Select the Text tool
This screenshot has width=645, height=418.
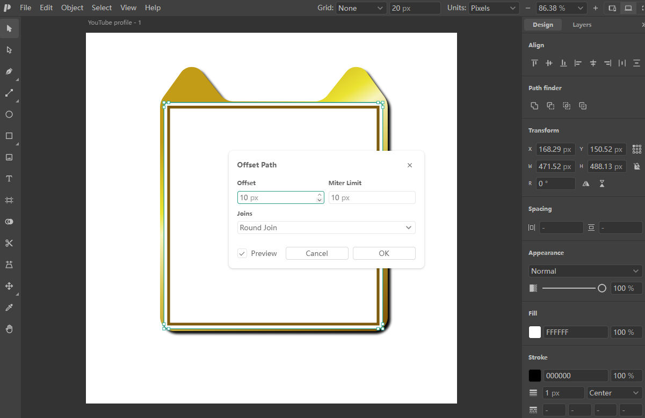click(x=9, y=179)
